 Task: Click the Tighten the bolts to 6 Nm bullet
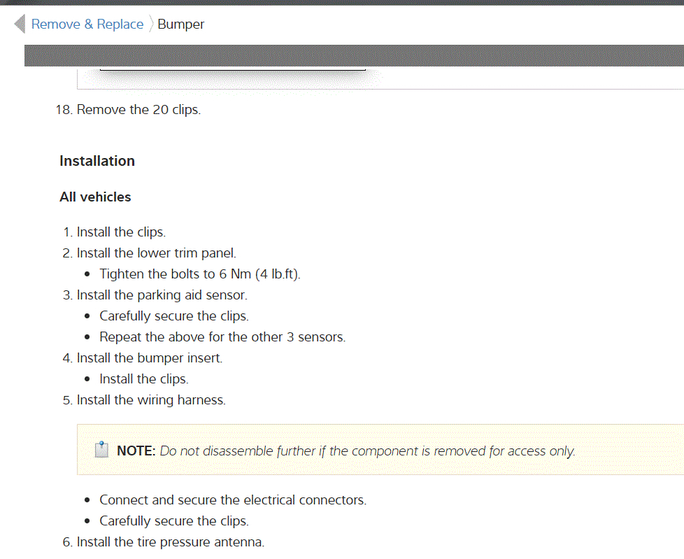200,274
